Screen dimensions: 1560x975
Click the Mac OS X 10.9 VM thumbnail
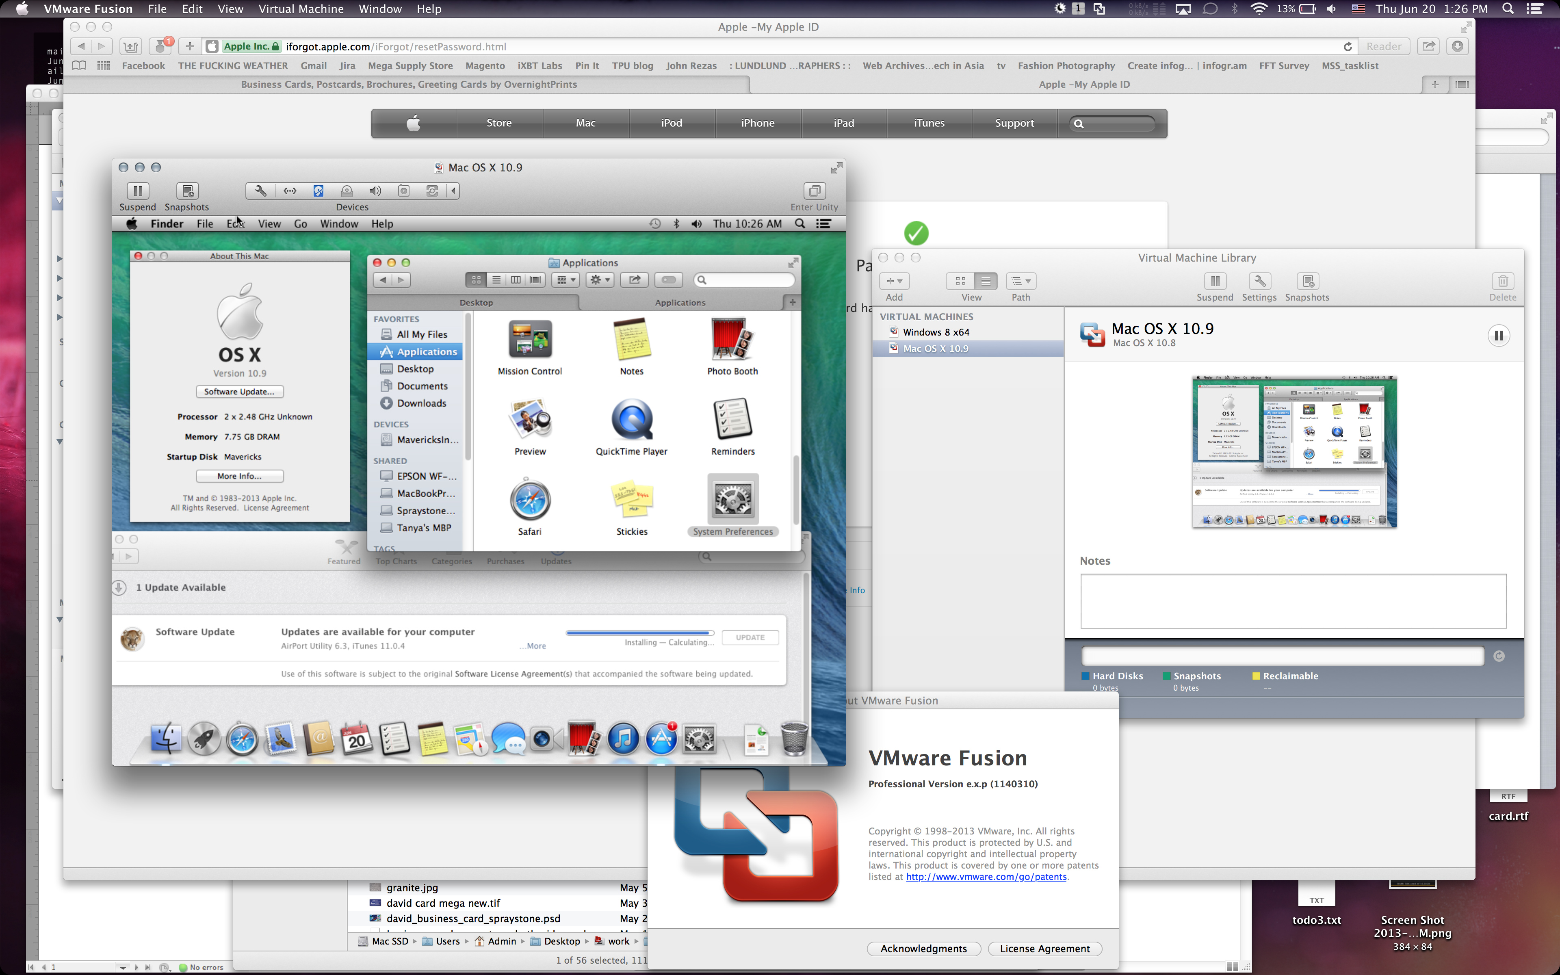pos(1294,451)
